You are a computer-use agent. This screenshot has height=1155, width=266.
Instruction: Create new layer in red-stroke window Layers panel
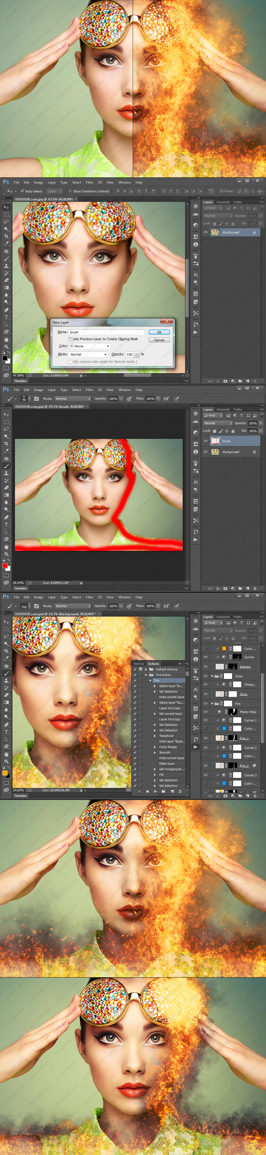point(248,588)
